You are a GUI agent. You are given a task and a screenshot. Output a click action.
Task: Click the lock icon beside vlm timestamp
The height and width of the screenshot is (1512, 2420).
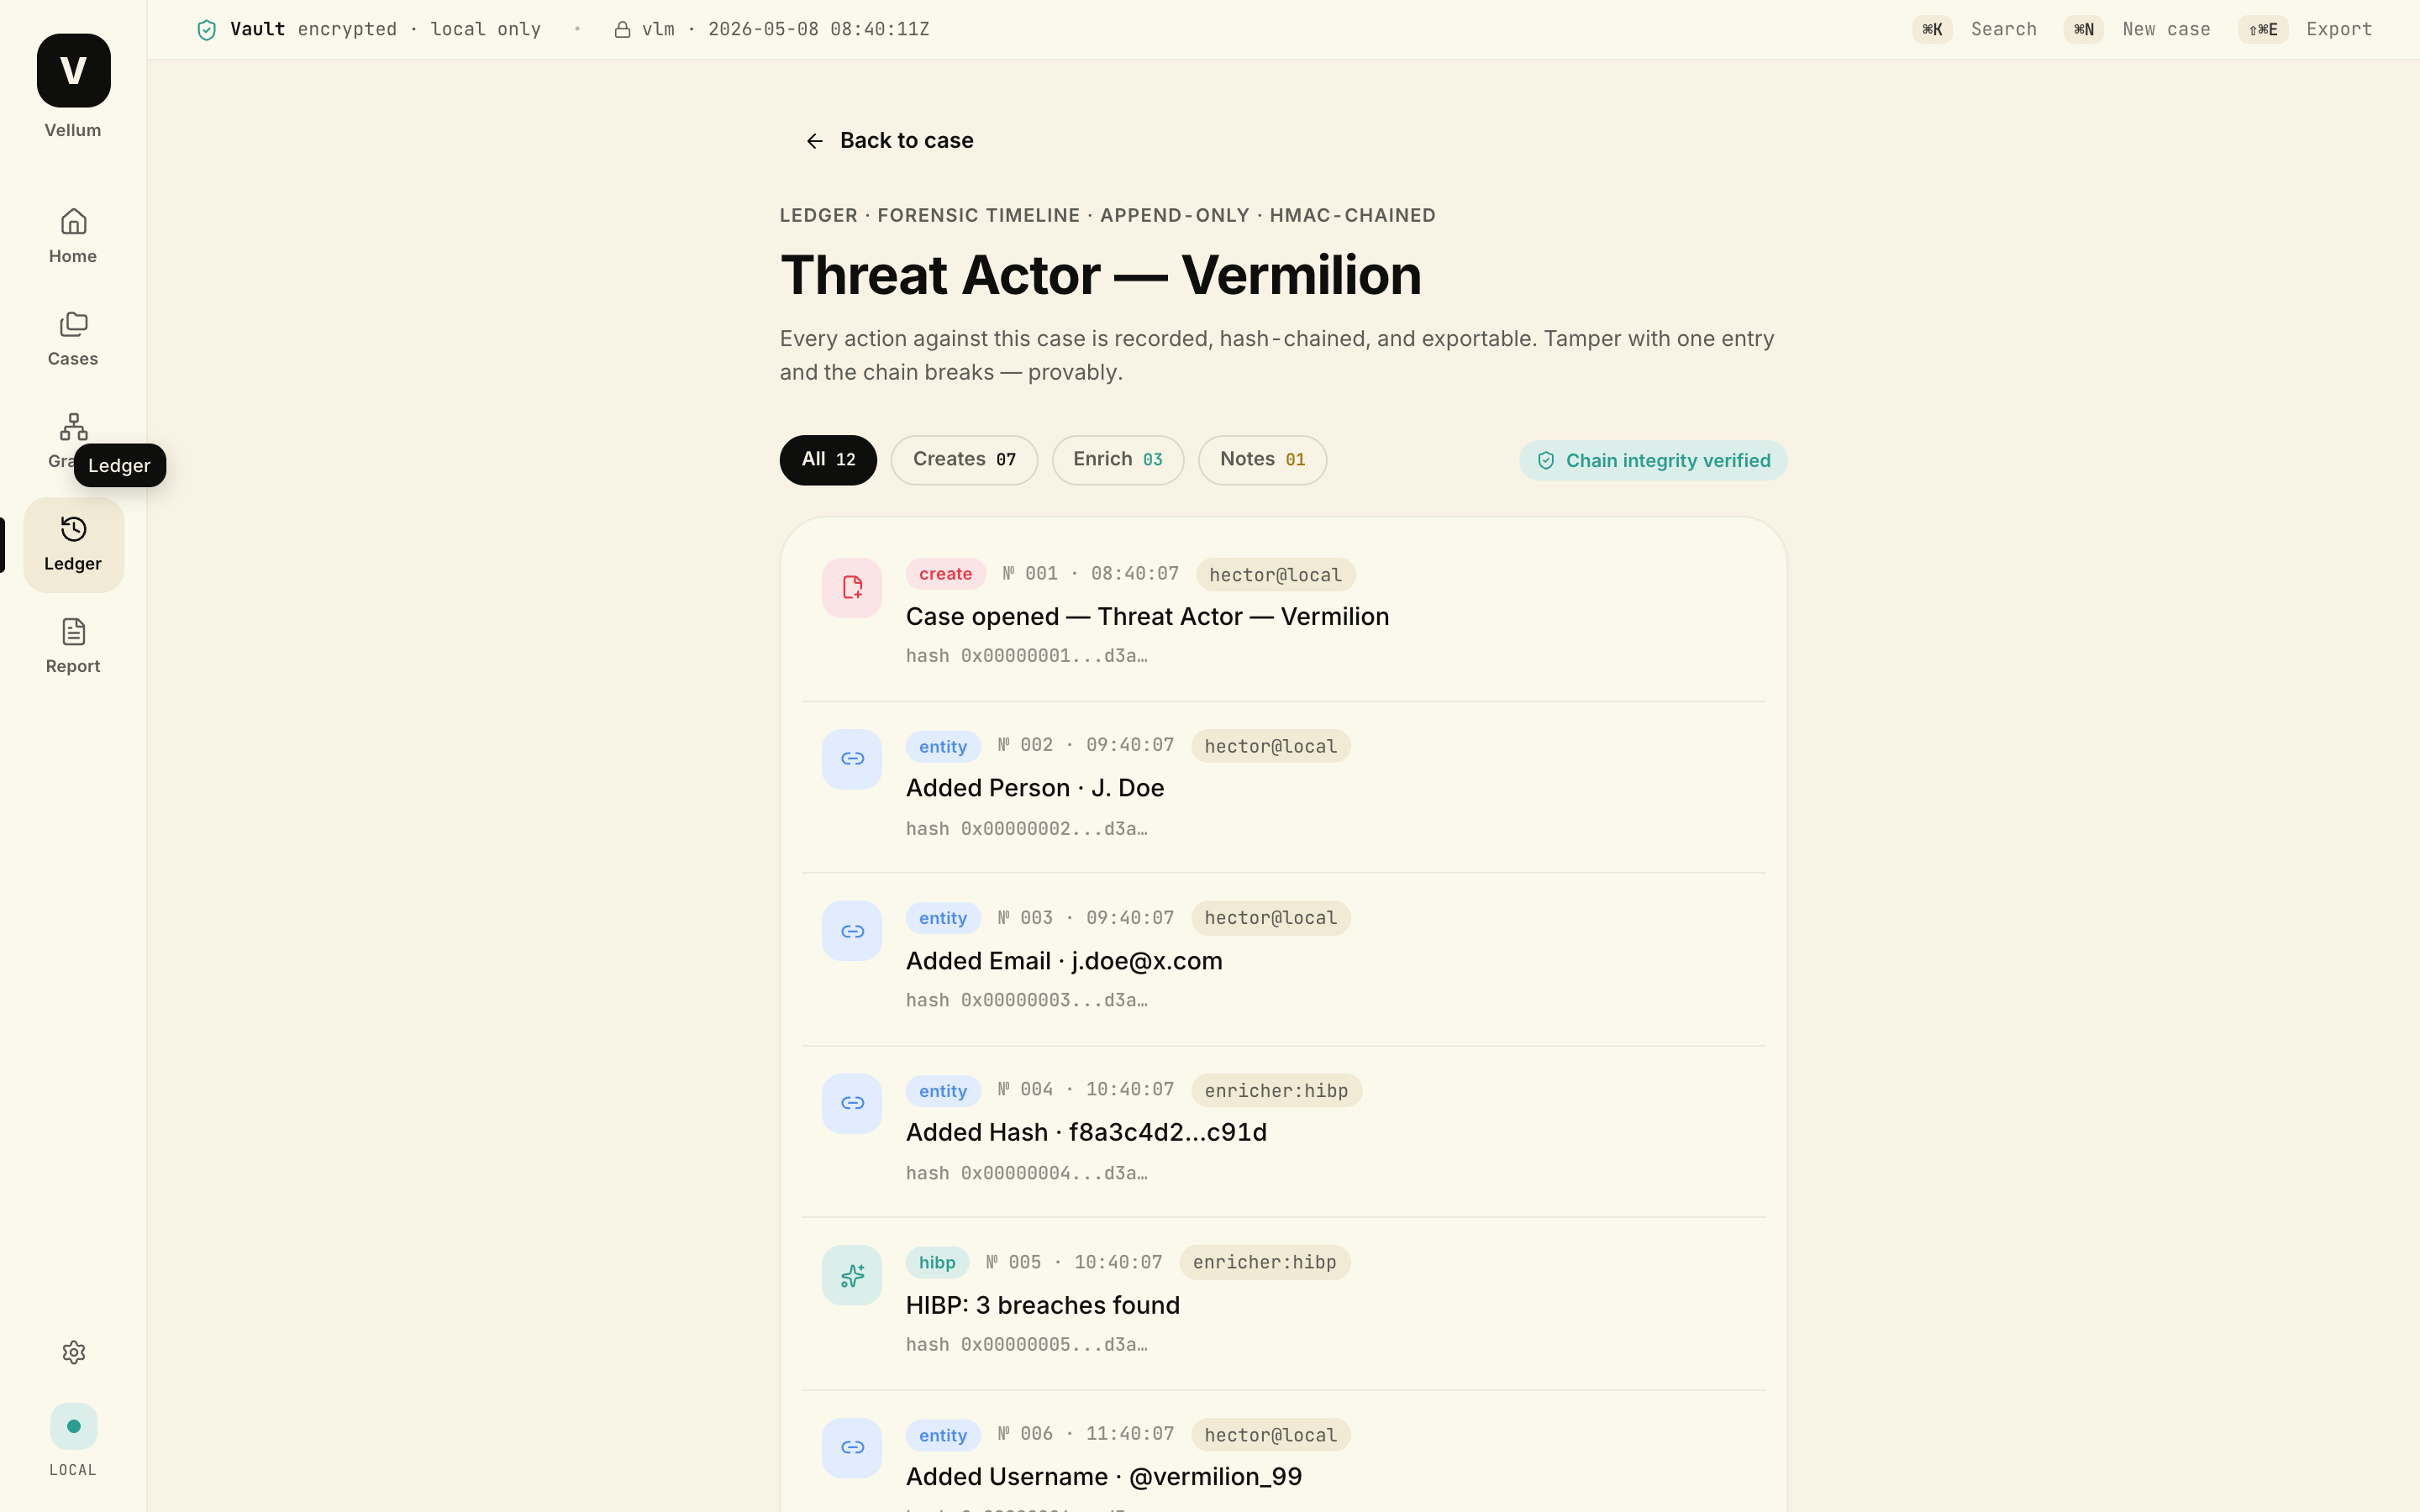622,30
